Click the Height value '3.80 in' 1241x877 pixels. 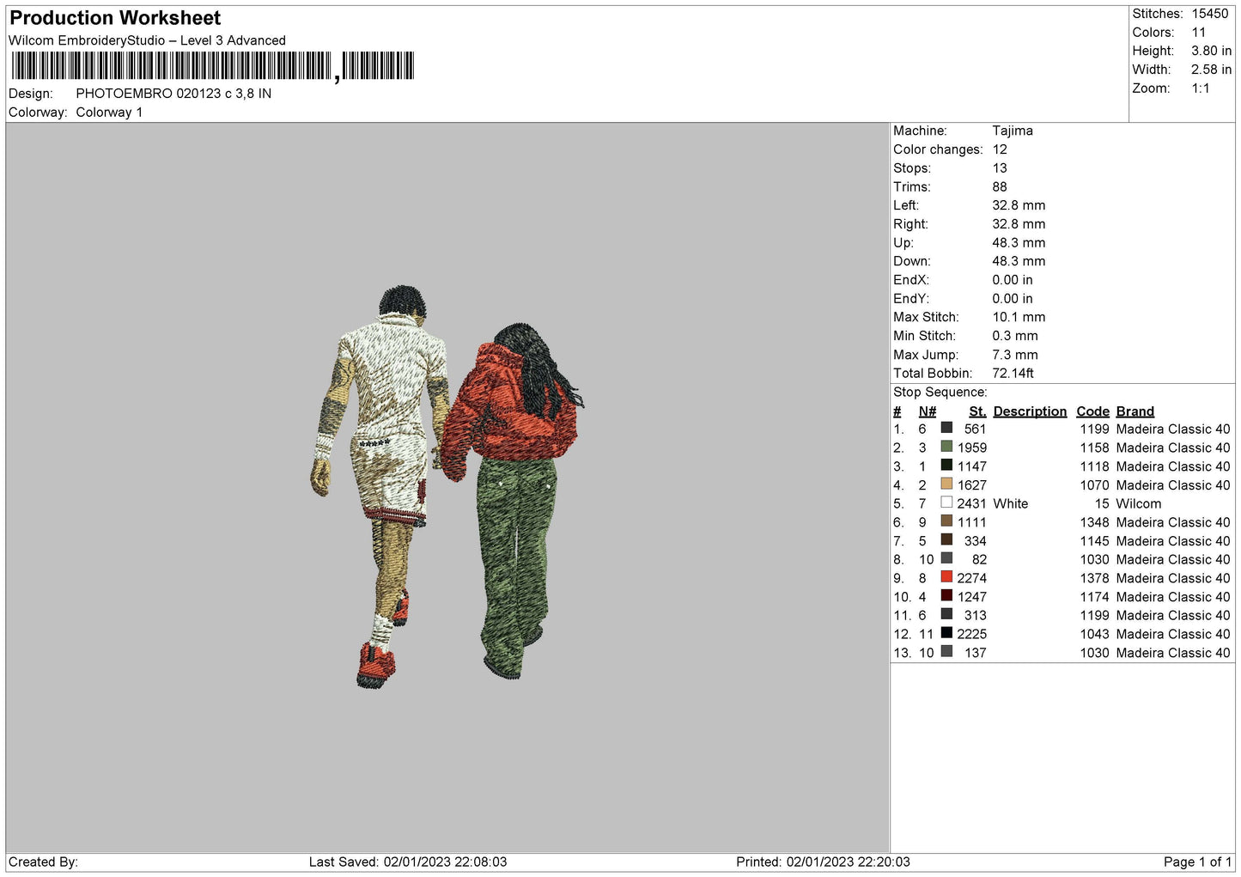(1211, 51)
